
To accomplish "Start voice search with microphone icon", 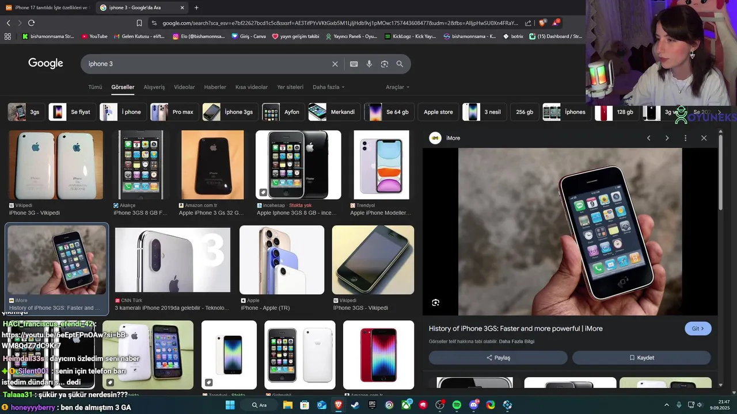I will click(369, 64).
